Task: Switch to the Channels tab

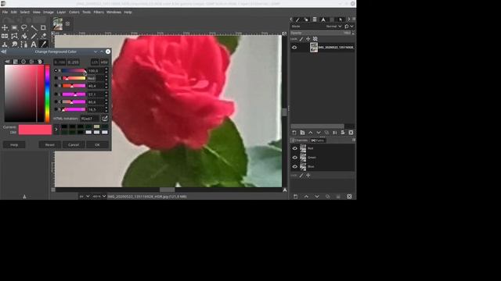Action: coord(300,140)
